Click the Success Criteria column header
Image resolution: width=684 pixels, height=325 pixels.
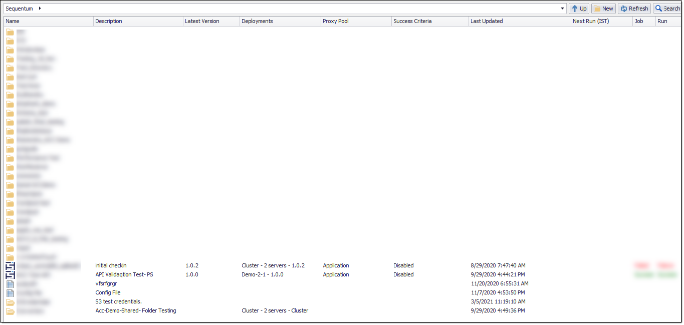[412, 21]
